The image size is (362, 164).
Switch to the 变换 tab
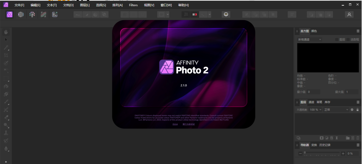(314, 145)
